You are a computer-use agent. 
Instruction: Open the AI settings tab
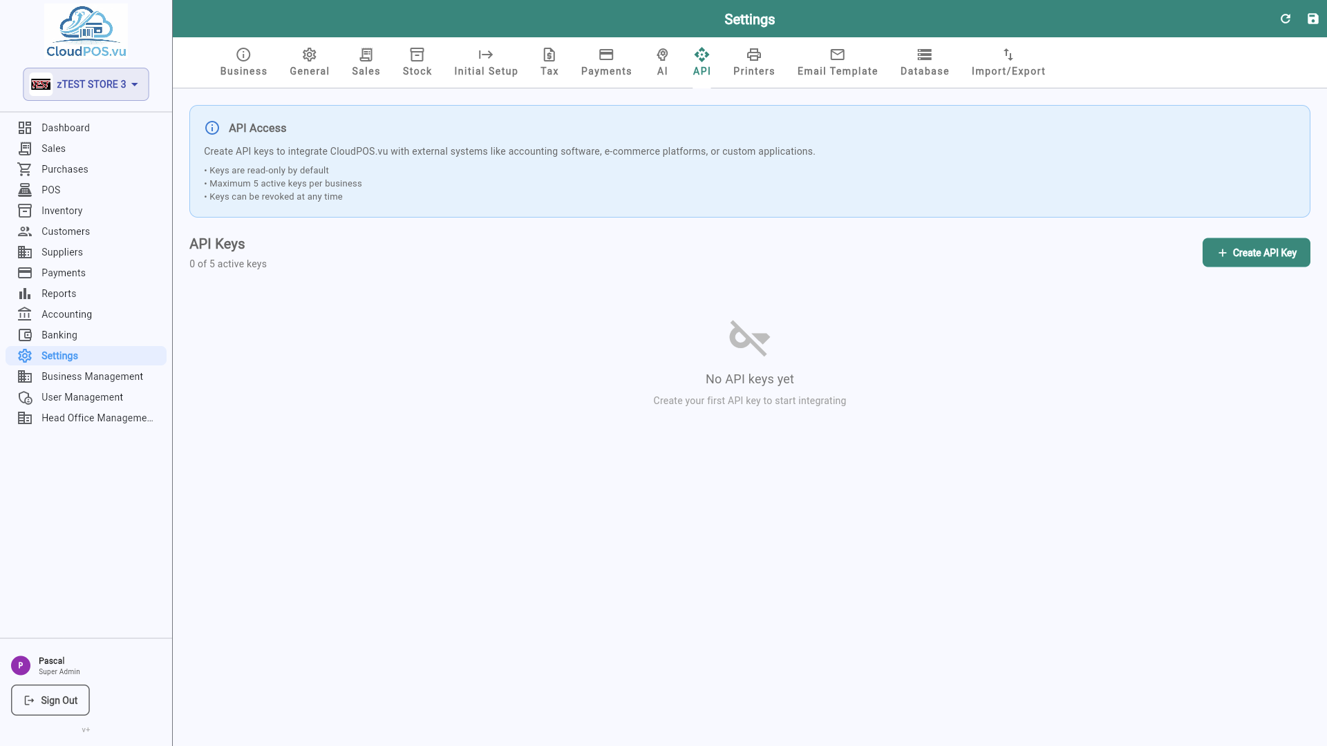pos(662,62)
